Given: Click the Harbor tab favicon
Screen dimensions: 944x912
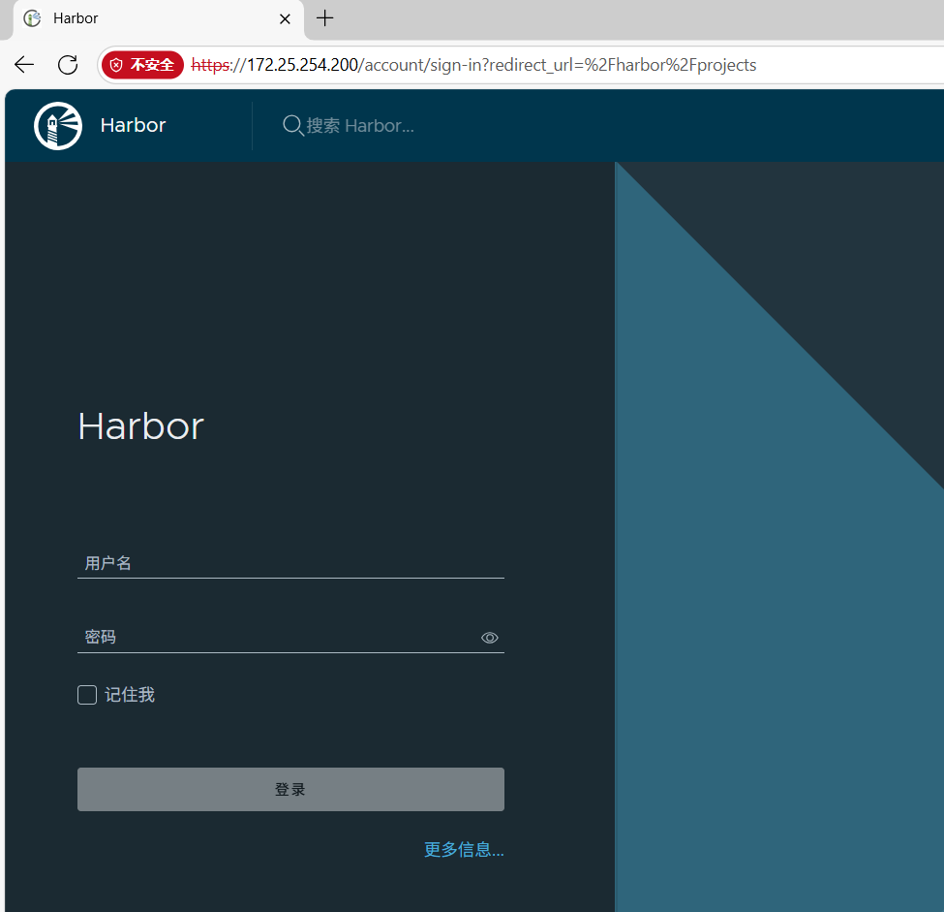Looking at the screenshot, I should tap(32, 18).
